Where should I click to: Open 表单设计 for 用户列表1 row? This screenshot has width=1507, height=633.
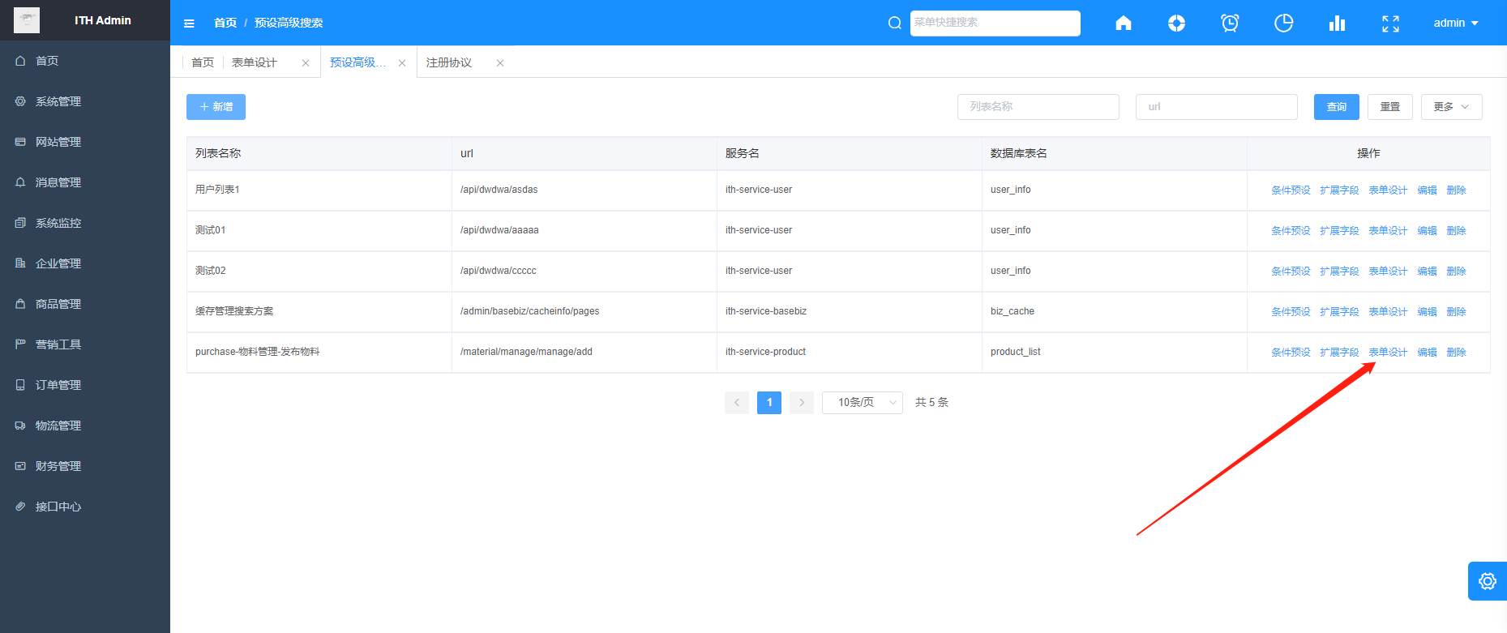(x=1388, y=190)
